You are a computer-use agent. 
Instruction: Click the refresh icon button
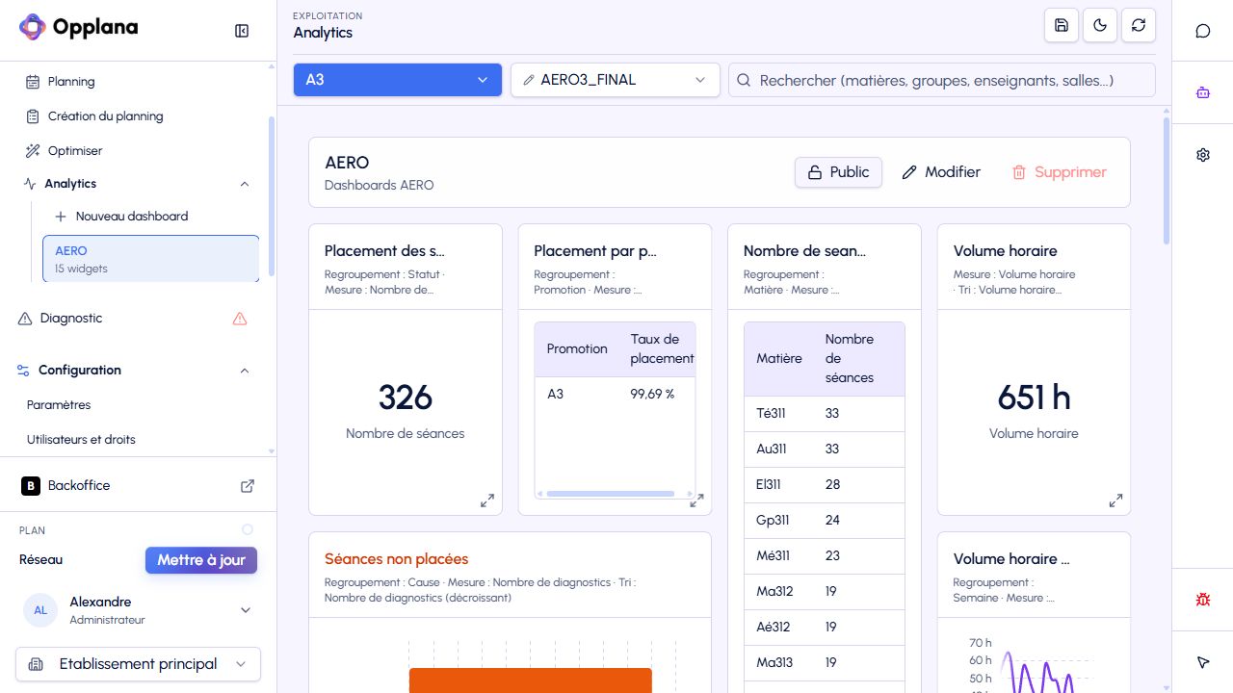tap(1139, 26)
